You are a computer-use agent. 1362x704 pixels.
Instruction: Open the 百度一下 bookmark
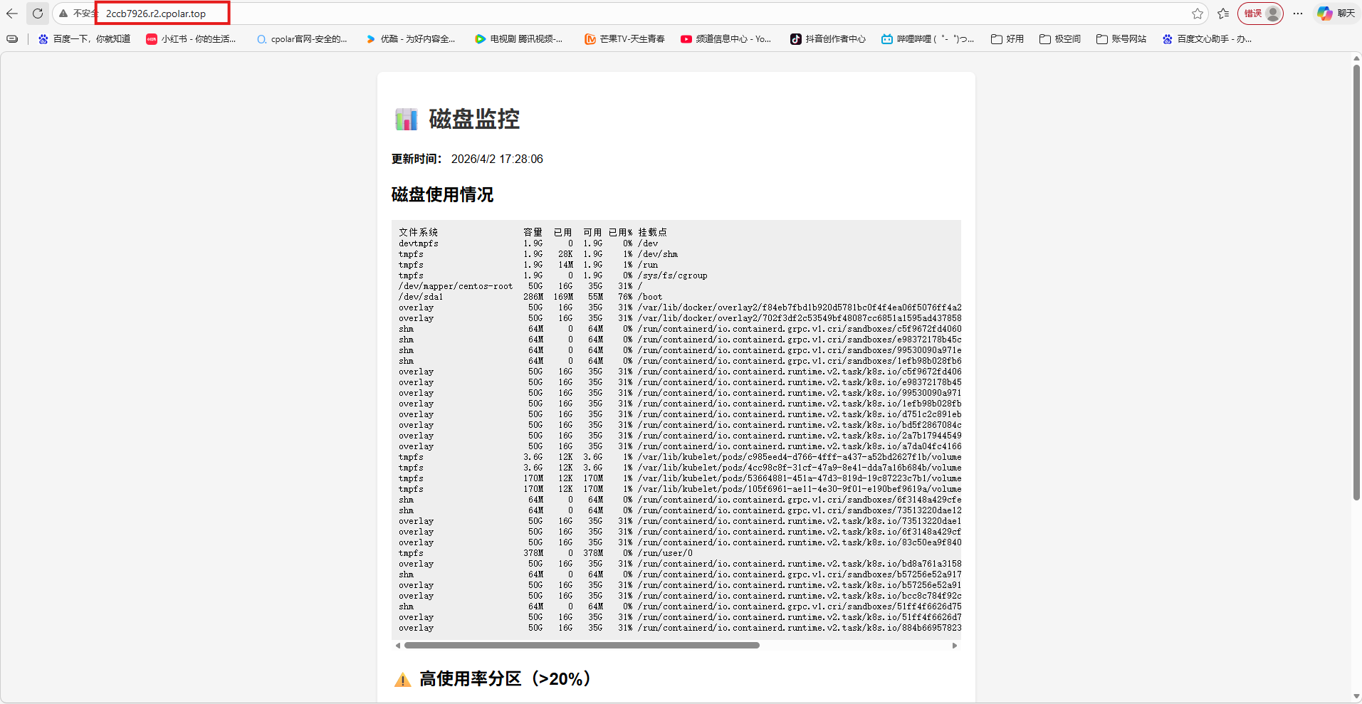[x=85, y=39]
